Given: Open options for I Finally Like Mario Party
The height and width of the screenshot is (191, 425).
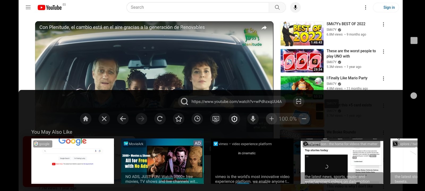Looking at the screenshot, I should click(383, 79).
